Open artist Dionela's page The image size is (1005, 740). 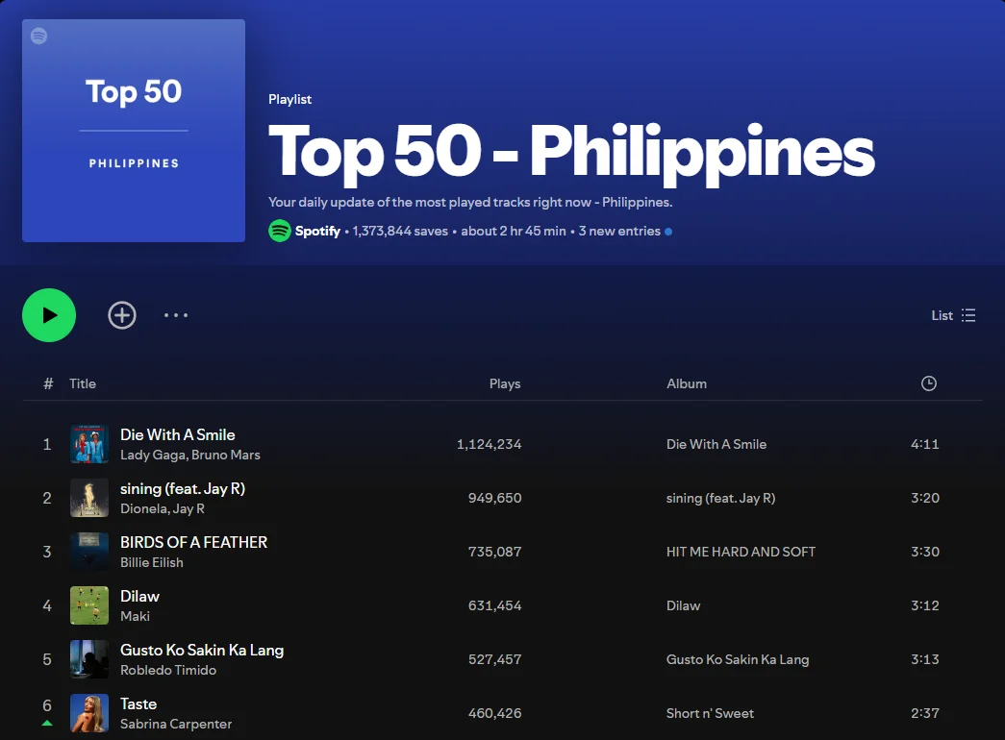click(x=144, y=508)
